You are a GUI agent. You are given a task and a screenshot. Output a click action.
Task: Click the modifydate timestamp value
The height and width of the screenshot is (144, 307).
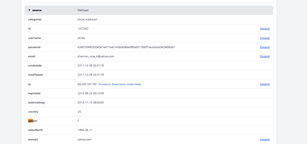(90, 75)
